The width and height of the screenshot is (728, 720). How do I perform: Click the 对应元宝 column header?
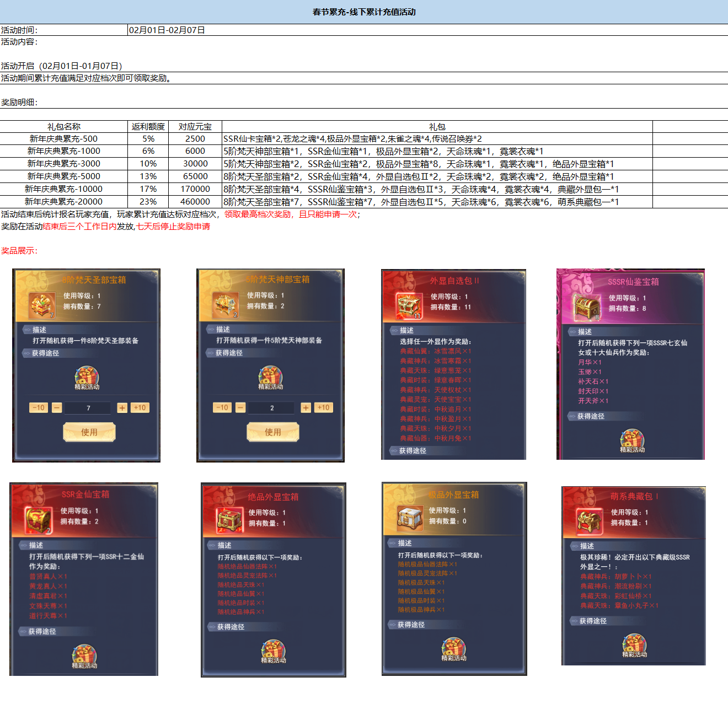tap(195, 126)
